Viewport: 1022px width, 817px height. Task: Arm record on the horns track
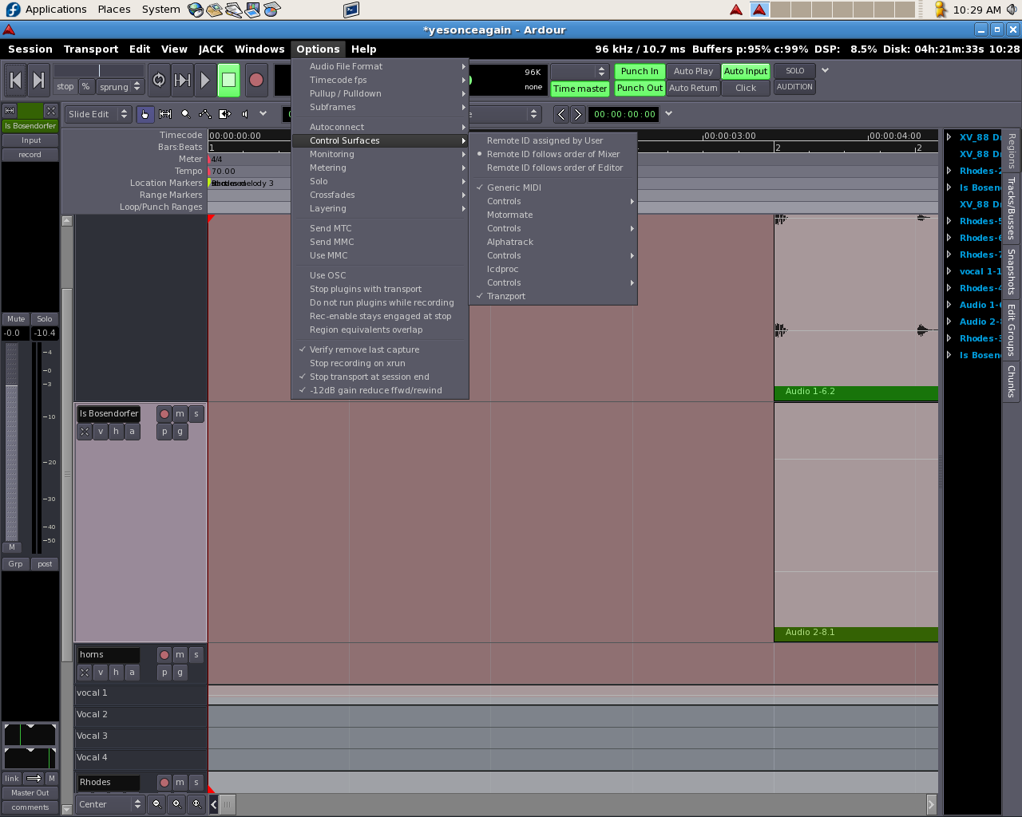point(164,655)
